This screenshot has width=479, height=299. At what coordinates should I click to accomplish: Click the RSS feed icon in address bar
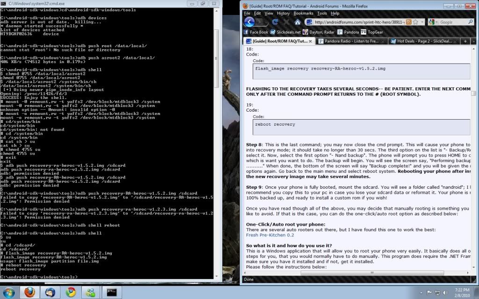click(x=409, y=22)
